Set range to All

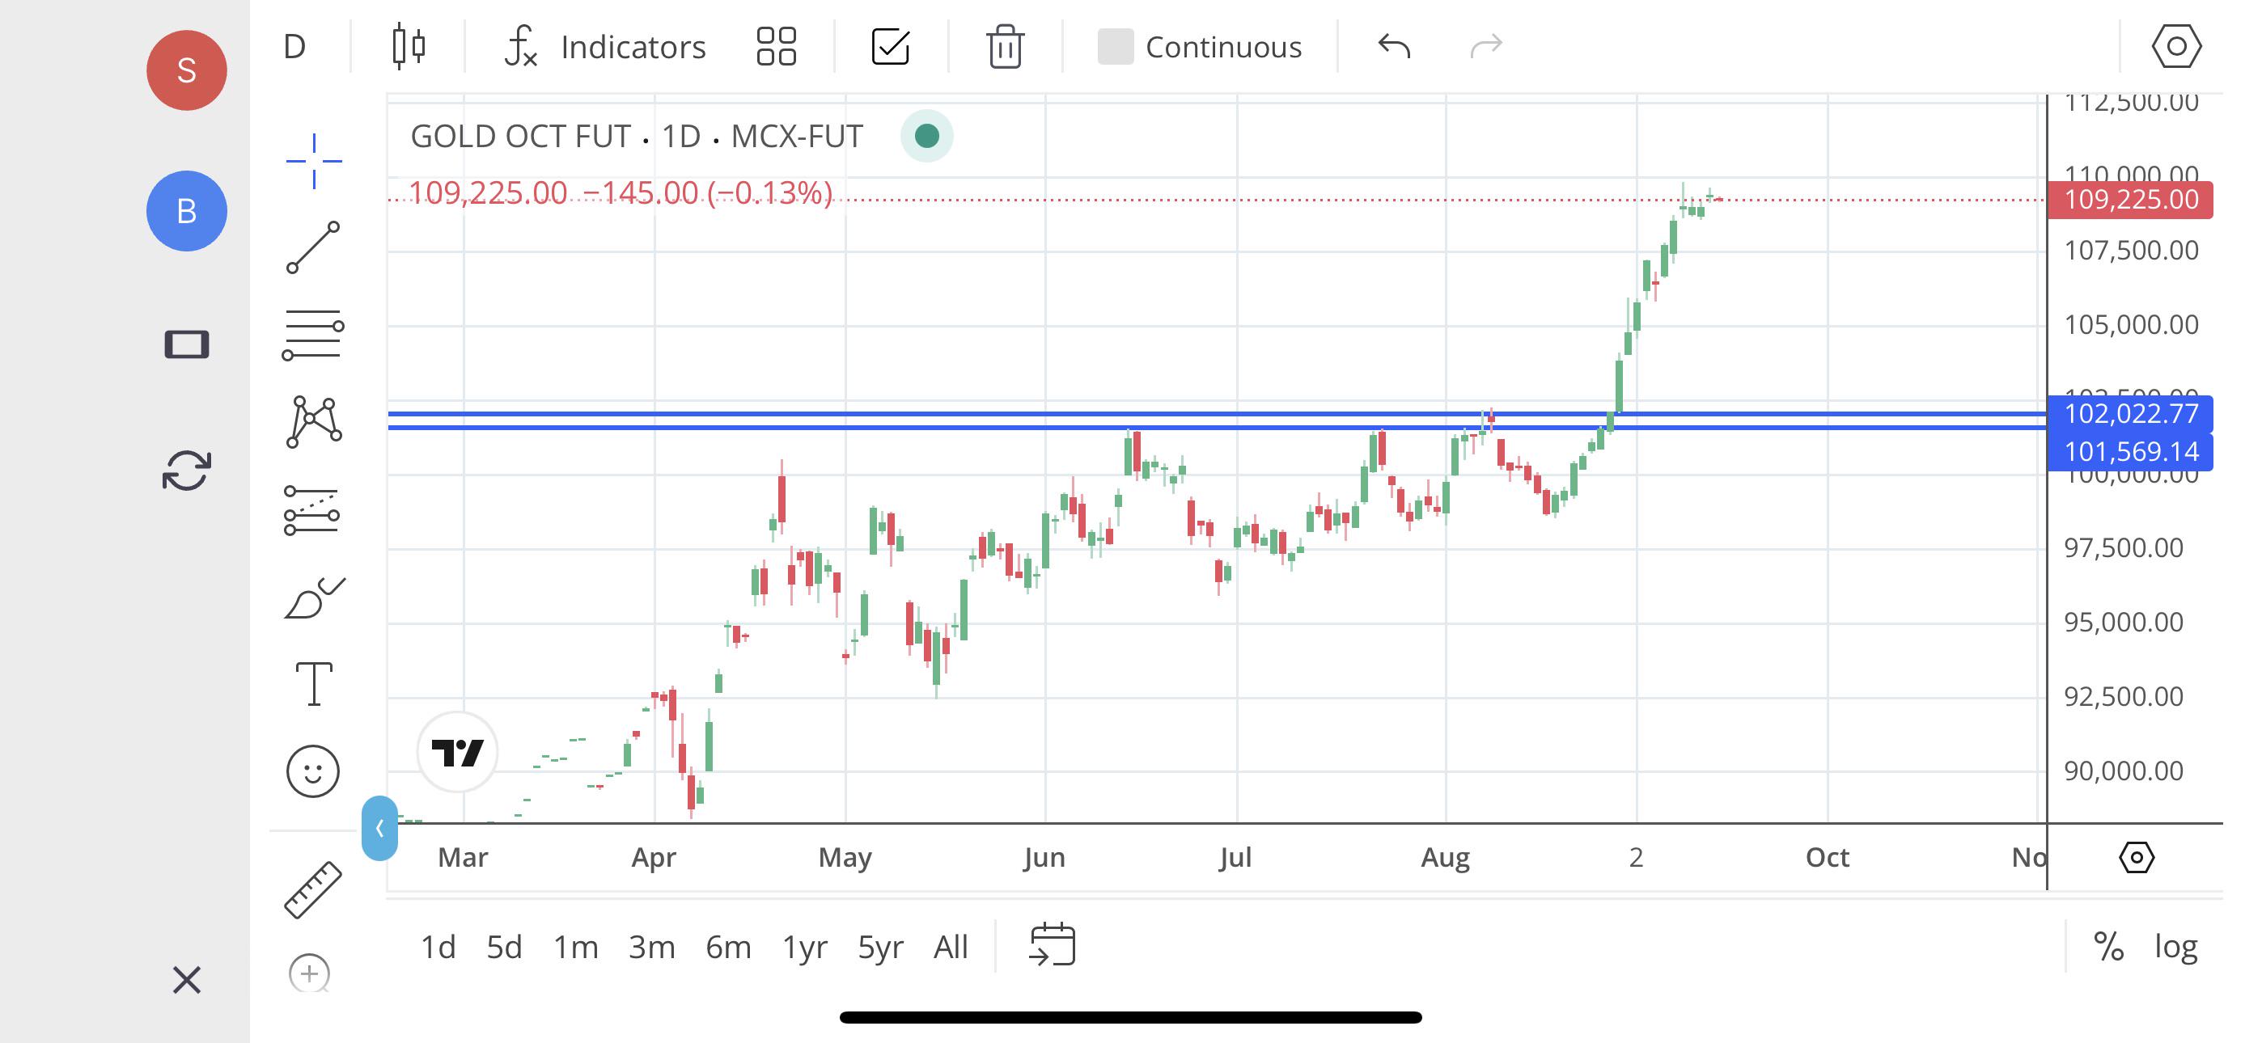pyautogui.click(x=950, y=947)
